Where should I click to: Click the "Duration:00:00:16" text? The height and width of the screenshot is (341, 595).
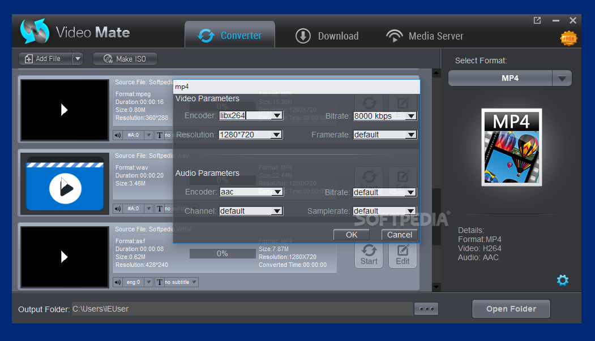point(140,102)
